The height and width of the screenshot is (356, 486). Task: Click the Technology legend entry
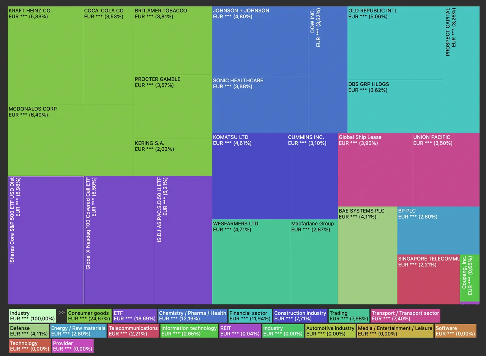pyautogui.click(x=30, y=346)
